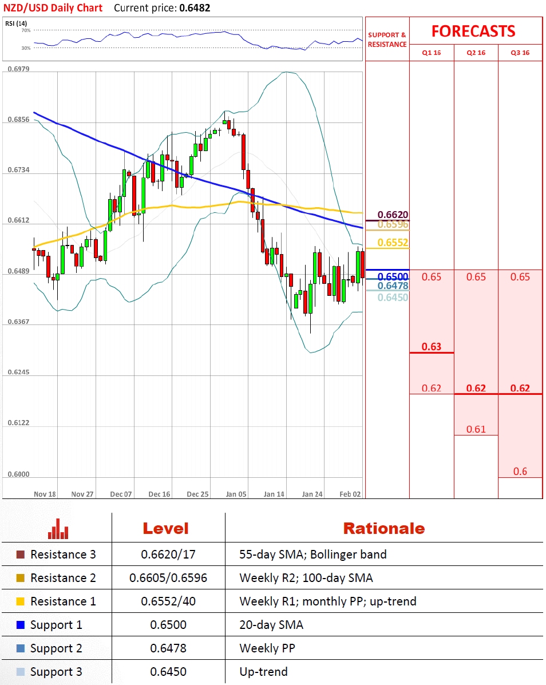
Task: Click the Support 3 light-blue color swatch
Action: pos(20,672)
